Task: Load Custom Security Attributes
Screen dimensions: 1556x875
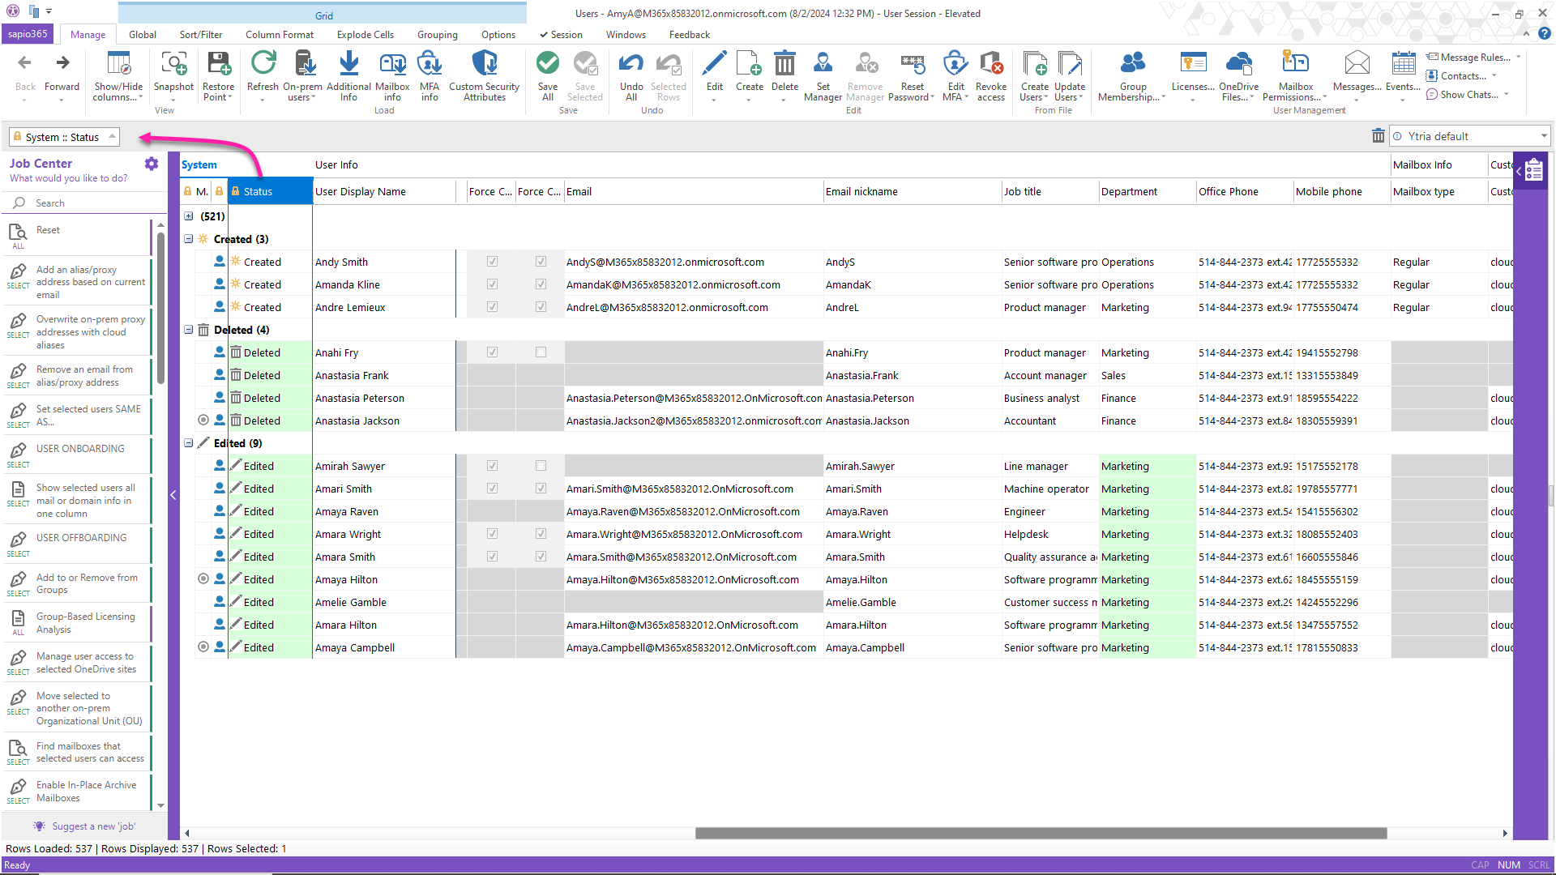Action: pos(484,75)
